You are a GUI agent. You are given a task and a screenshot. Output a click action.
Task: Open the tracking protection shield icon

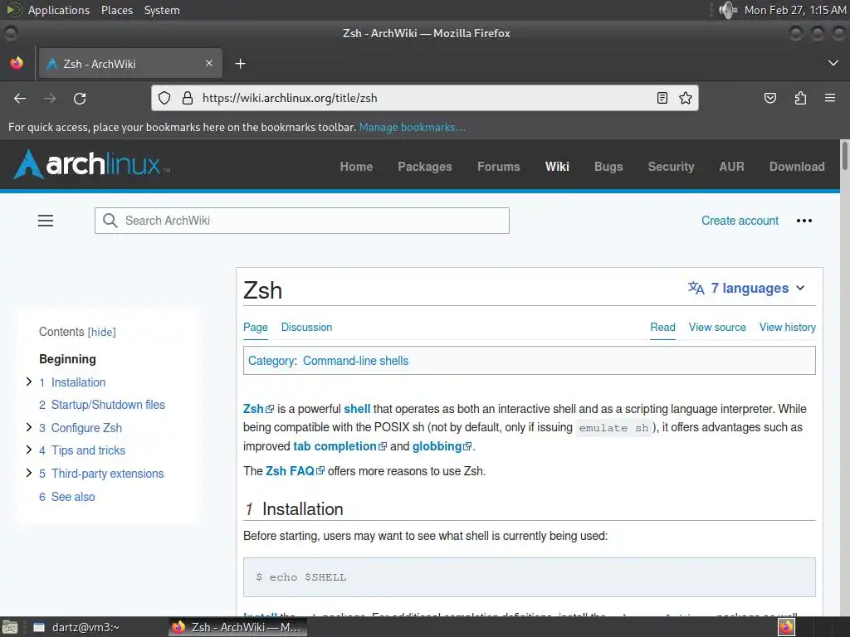click(164, 98)
